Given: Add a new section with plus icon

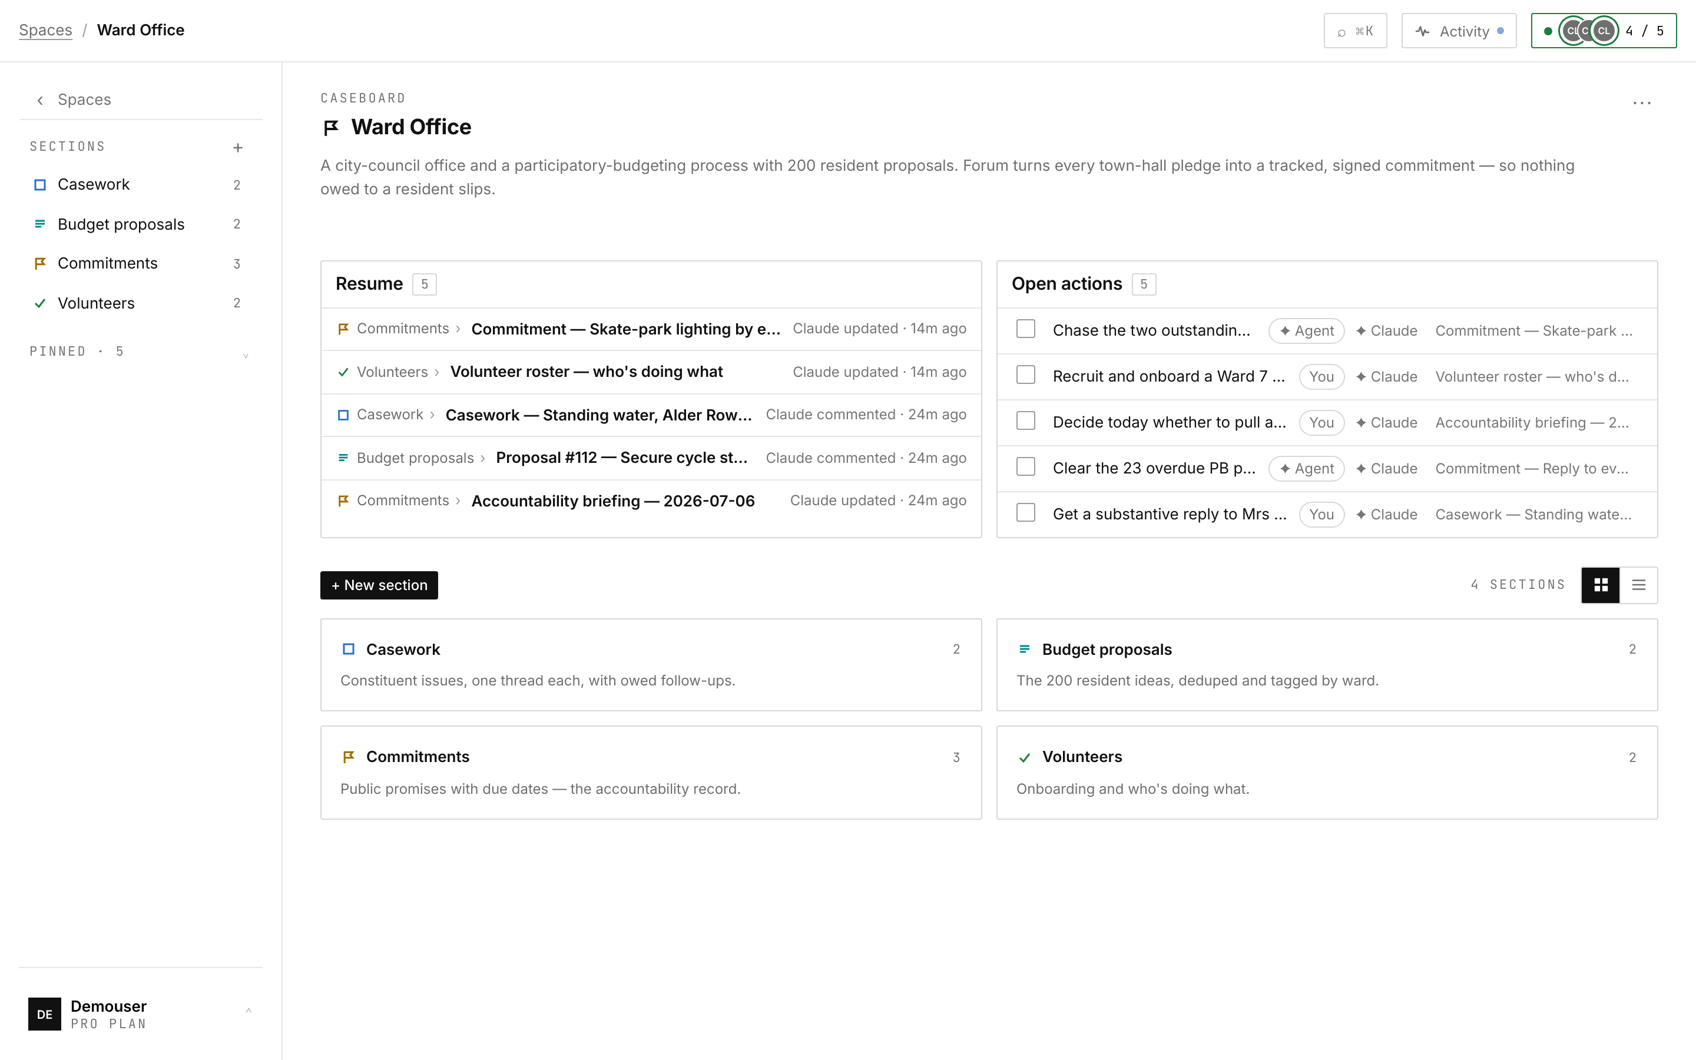Looking at the screenshot, I should point(237,147).
